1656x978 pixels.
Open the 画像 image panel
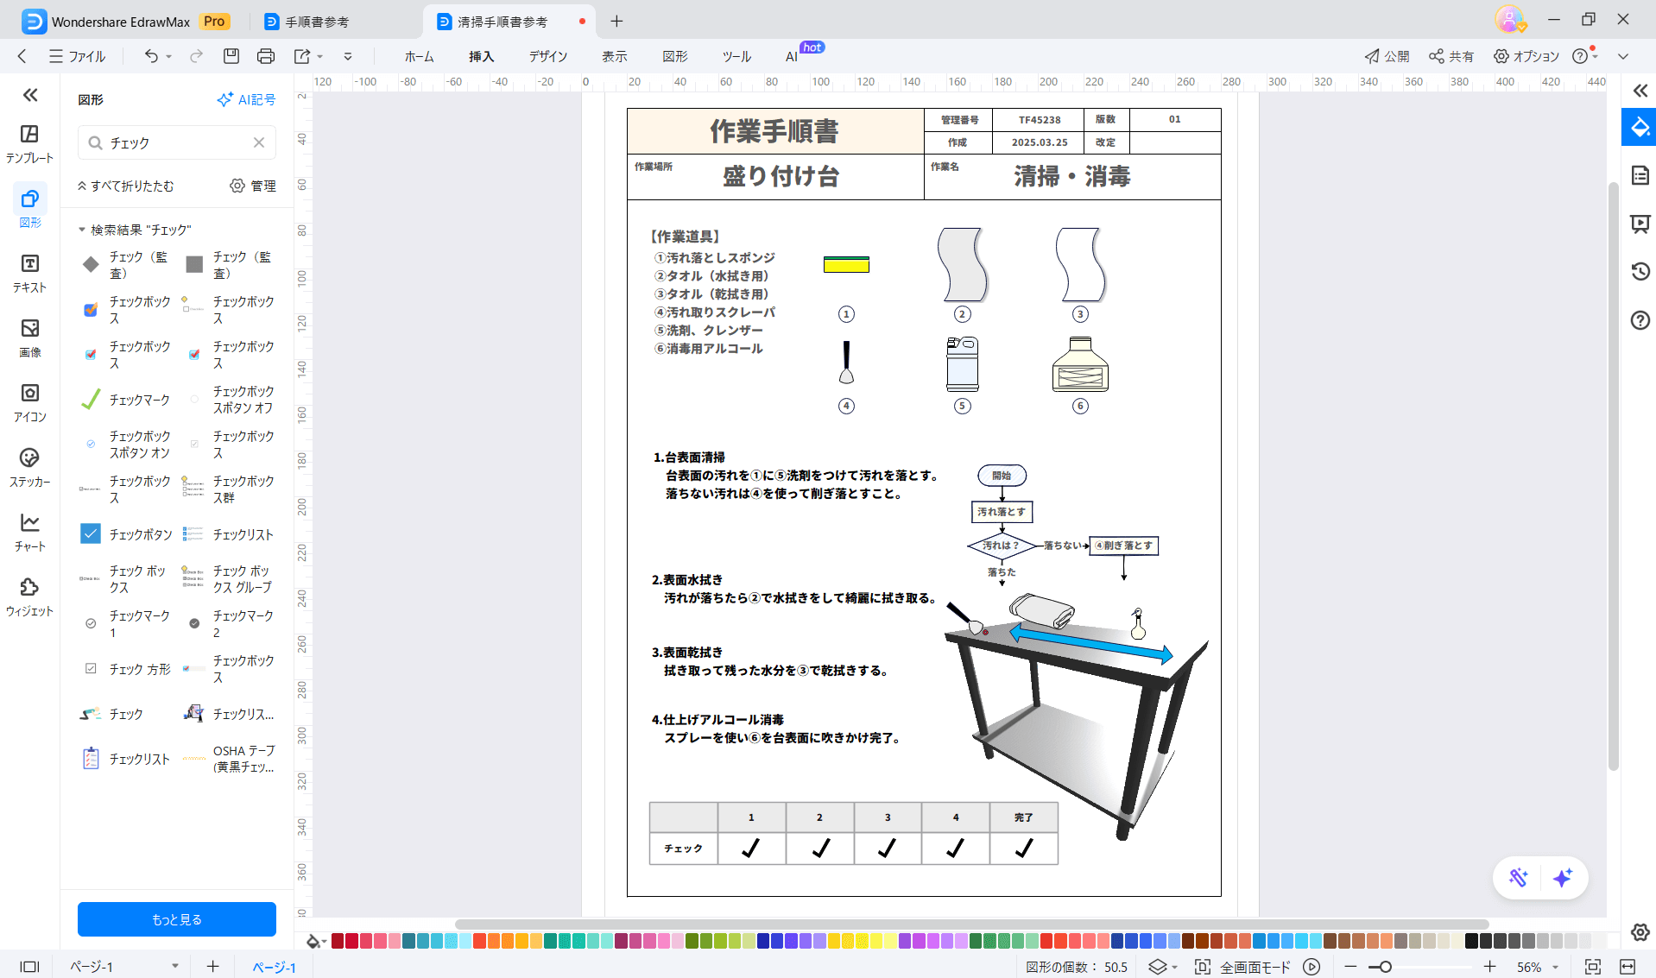click(x=29, y=338)
